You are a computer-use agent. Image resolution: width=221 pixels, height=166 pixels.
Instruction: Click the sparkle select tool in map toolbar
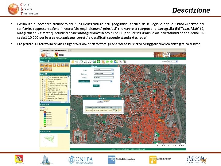(77, 62)
